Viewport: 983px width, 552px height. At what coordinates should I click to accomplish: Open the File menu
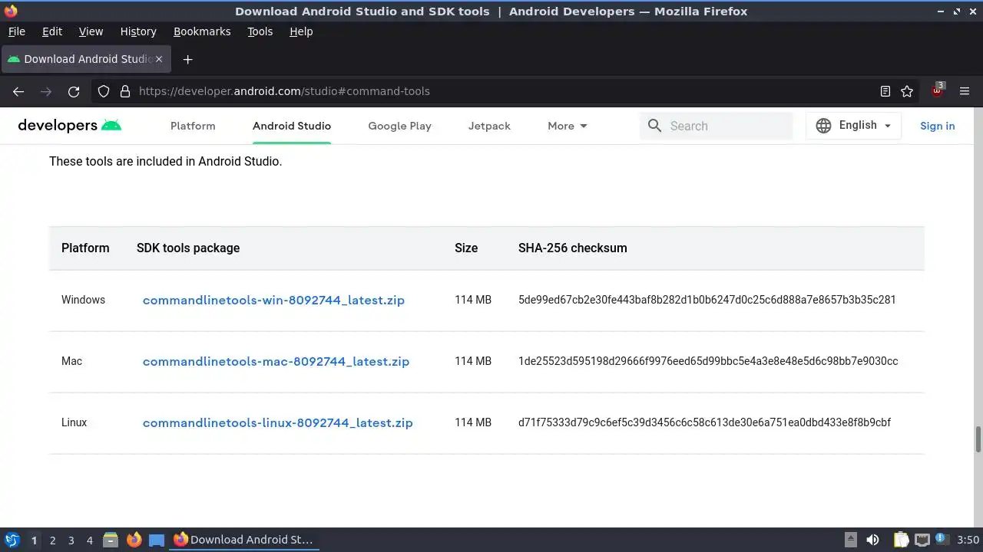point(16,31)
